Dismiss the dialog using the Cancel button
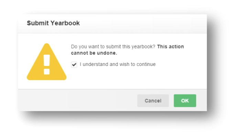Screen dimensions: 229x134 [x=153, y=101]
